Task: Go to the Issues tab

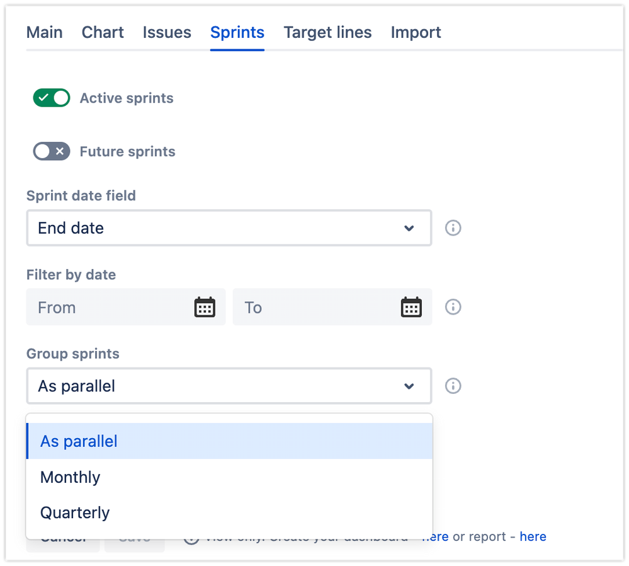Action: [x=167, y=32]
